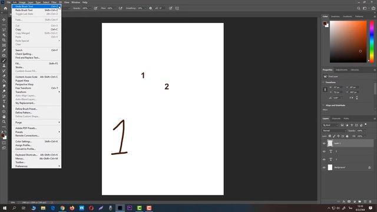Viewport: 377px width, 212px height.
Task: Create a new layer icon
Action: pyautogui.click(x=365, y=201)
